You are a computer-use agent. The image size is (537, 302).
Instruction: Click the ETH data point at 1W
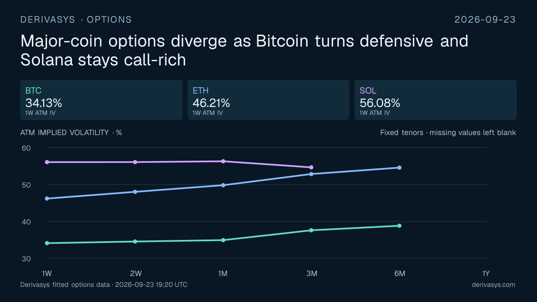point(47,198)
